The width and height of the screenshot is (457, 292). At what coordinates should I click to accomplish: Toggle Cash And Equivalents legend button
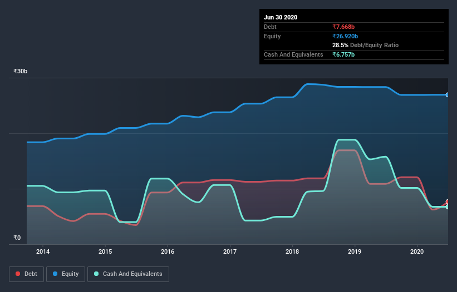(128, 274)
